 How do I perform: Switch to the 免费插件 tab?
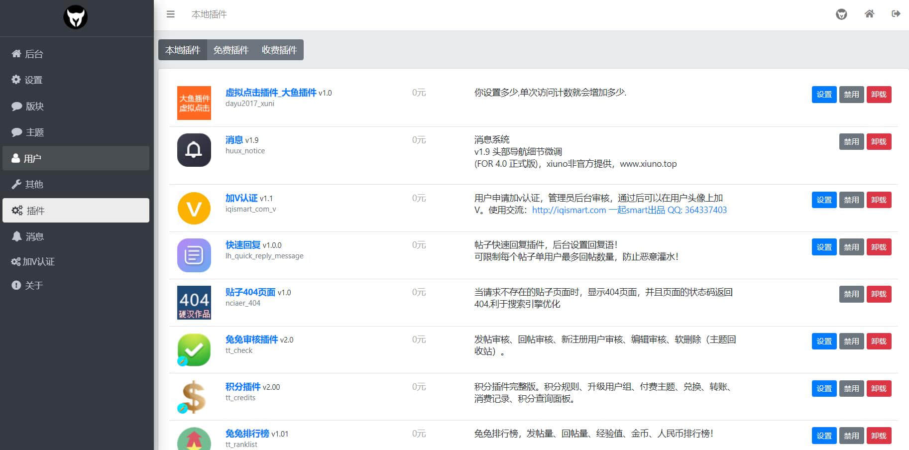pyautogui.click(x=230, y=50)
